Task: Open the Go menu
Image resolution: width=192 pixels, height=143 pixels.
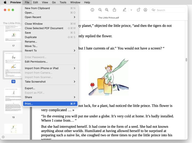Action: [x=54, y=2]
